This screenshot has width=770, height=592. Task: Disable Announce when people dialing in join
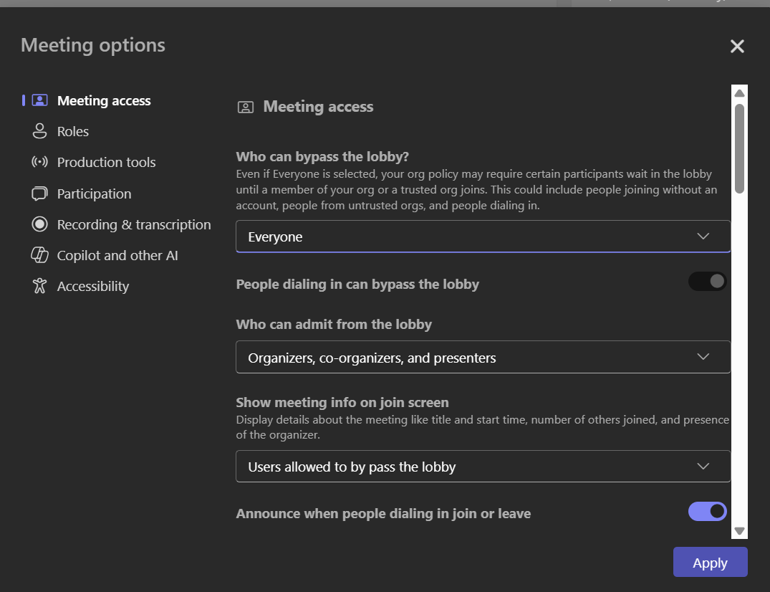coord(707,512)
